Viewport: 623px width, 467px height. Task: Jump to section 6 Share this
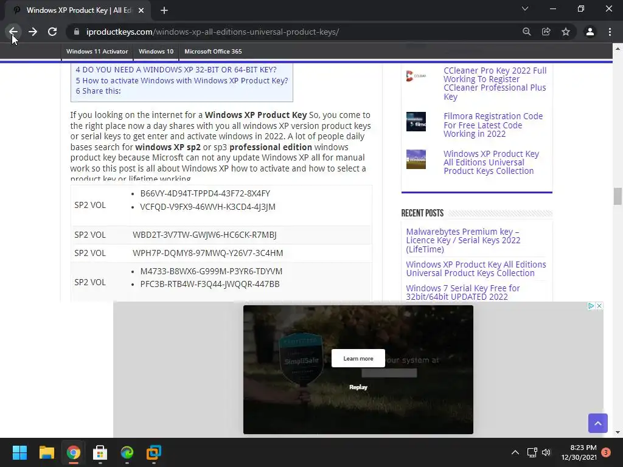98,91
